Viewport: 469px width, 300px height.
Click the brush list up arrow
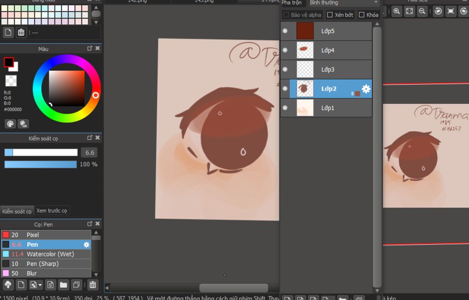point(96,232)
